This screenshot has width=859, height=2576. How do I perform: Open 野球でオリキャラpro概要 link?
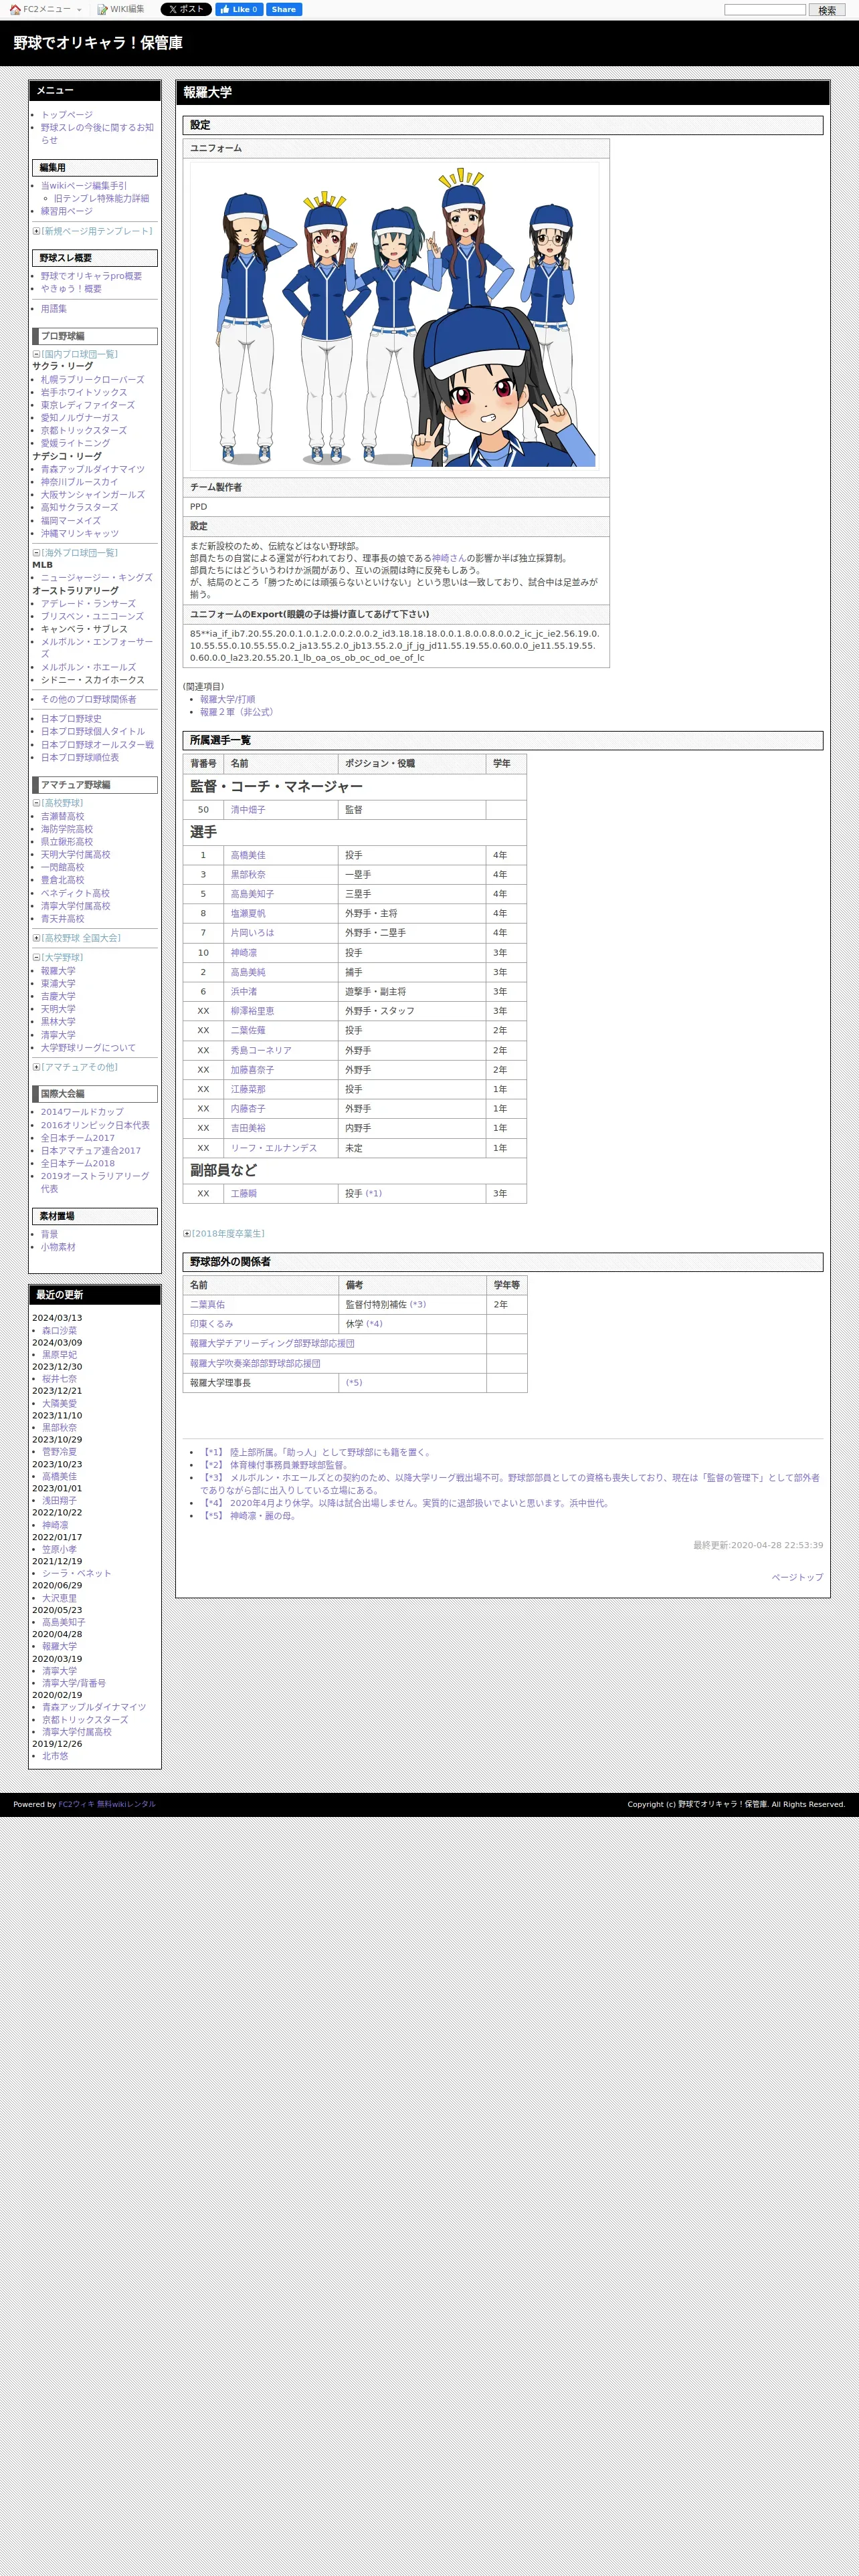tap(91, 276)
